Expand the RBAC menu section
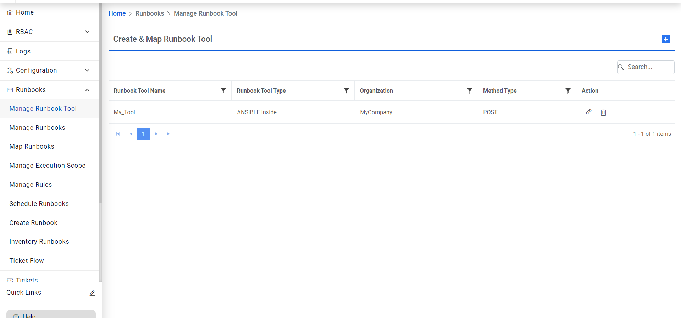Screen dimensions: 681x318 (x=87, y=32)
